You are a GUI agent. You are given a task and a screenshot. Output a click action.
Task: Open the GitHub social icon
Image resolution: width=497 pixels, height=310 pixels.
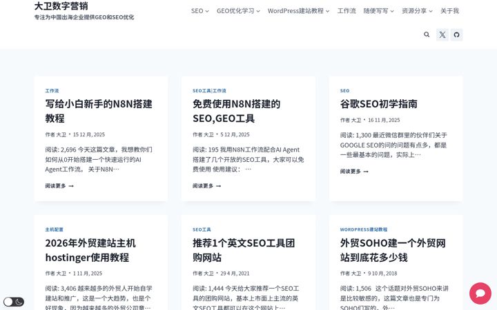pos(456,34)
